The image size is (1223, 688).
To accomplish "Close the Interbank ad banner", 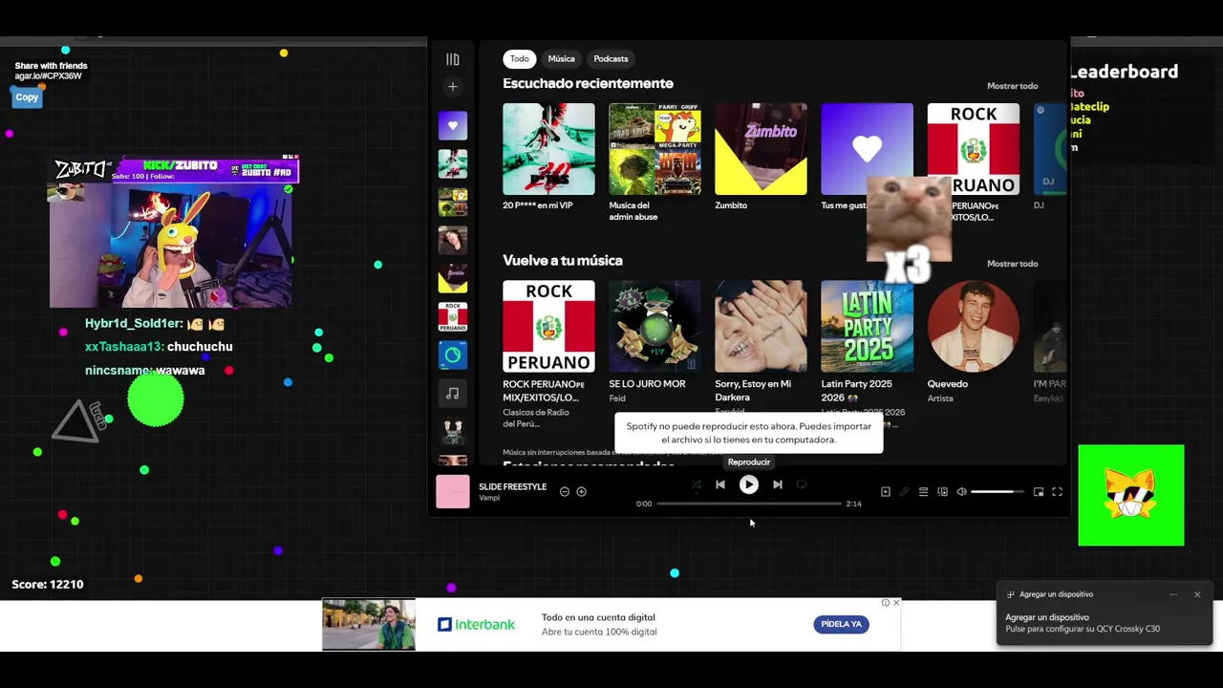I will 895,603.
